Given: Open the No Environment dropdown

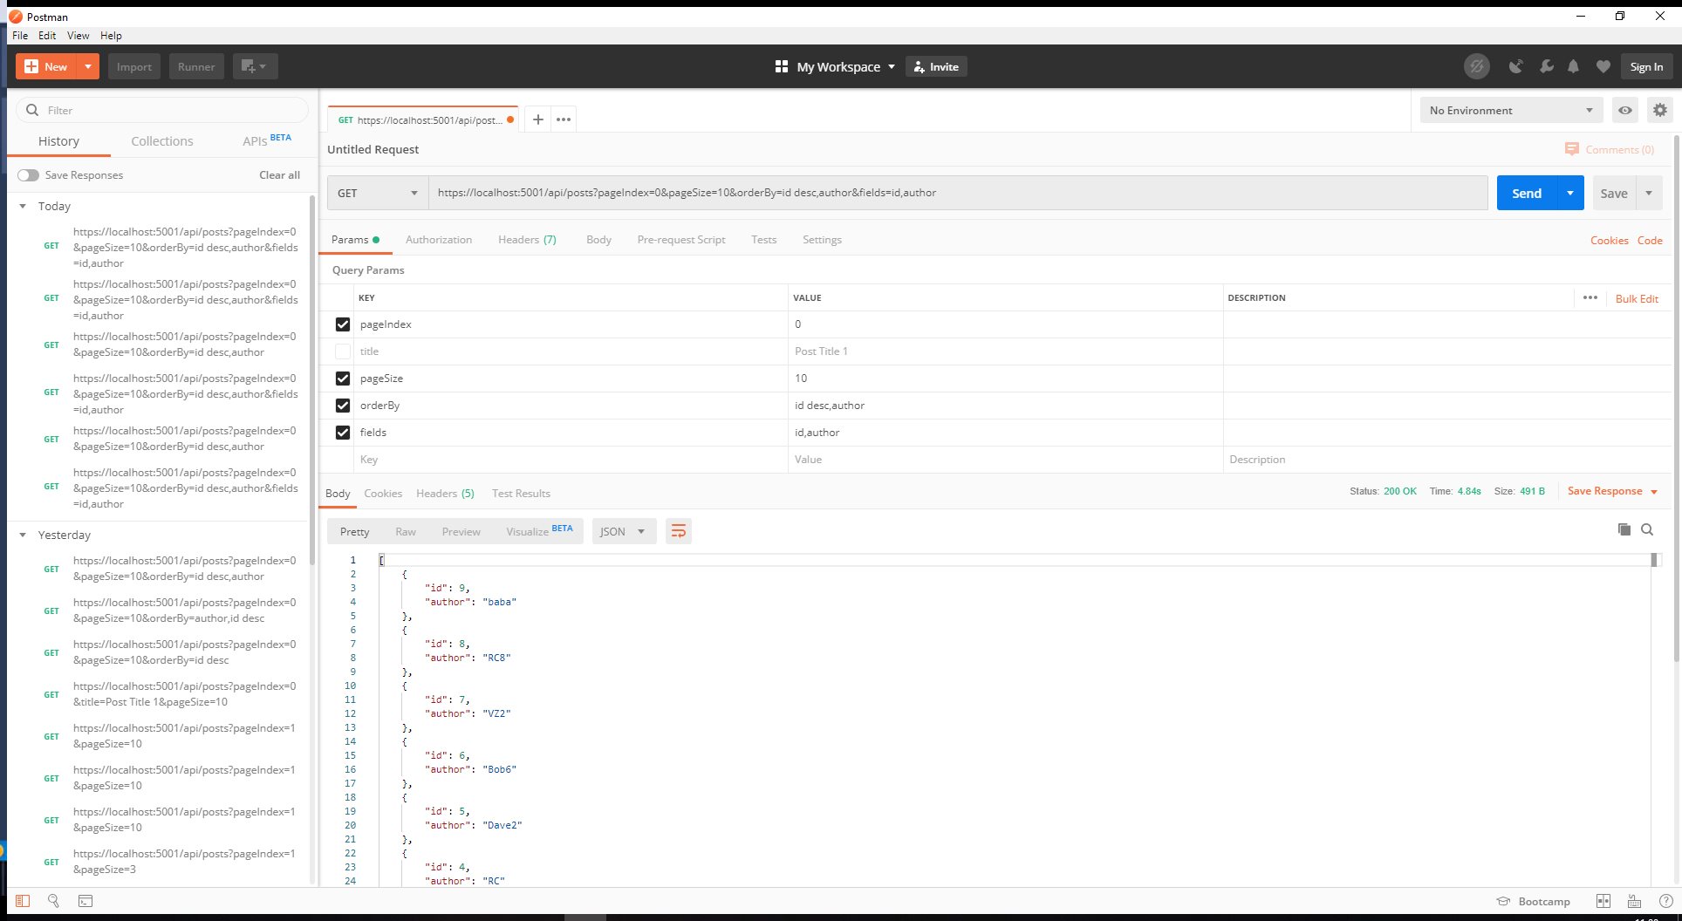Looking at the screenshot, I should coord(1511,110).
